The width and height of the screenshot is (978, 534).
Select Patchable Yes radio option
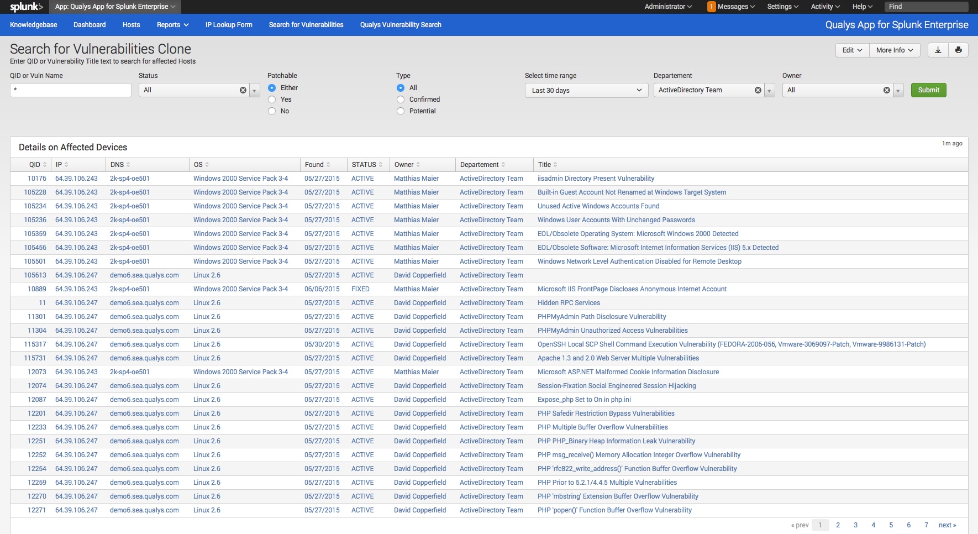point(272,100)
